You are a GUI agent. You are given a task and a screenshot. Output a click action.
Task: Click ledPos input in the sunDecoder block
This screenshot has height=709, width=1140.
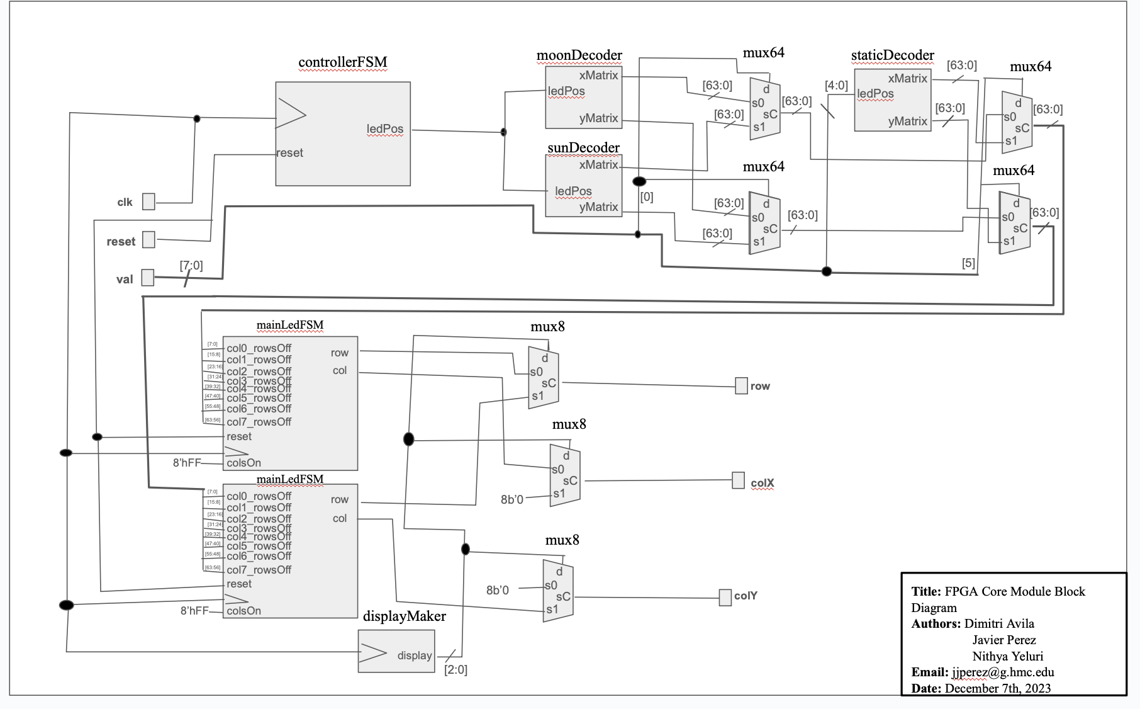[573, 191]
